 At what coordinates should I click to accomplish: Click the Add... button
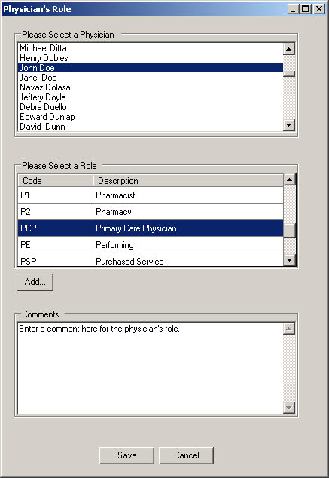(35, 282)
